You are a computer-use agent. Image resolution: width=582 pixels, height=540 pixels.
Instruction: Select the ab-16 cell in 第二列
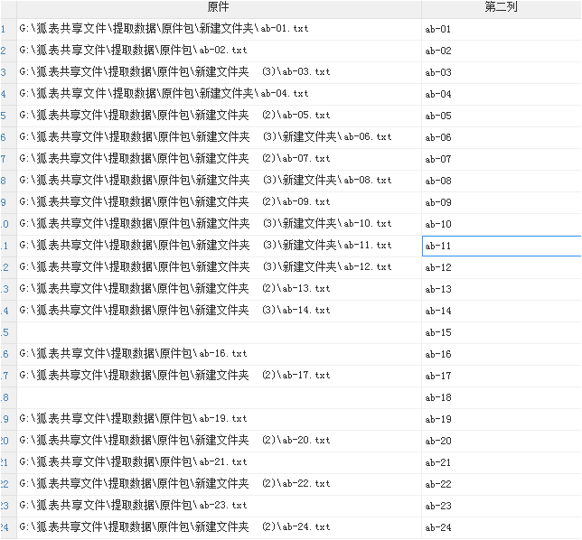click(x=501, y=354)
